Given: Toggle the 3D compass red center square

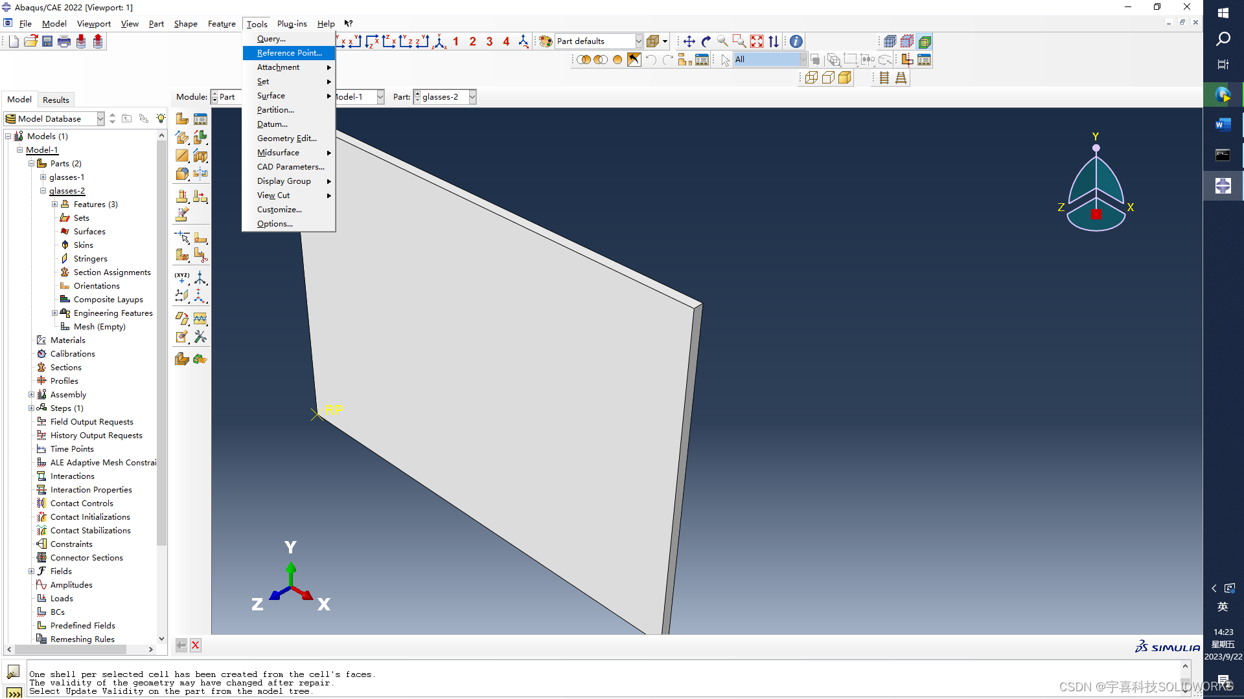Looking at the screenshot, I should (1096, 214).
